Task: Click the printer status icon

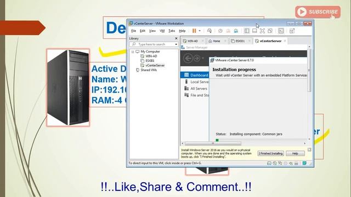Action: [296, 163]
